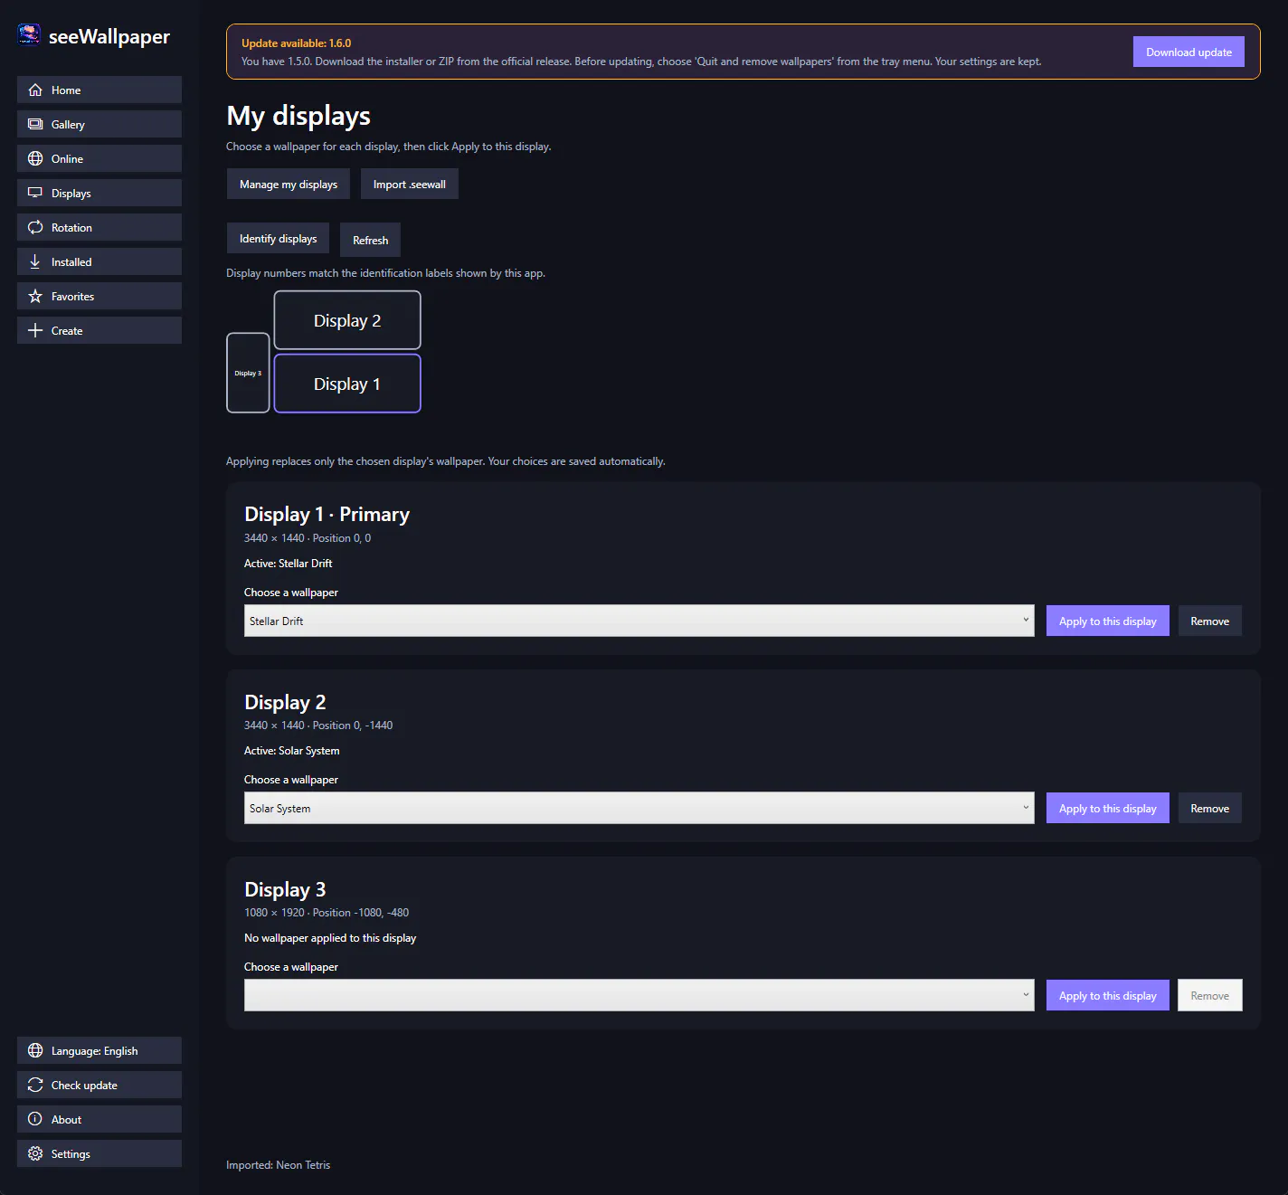Click Download update button
The image size is (1288, 1195).
click(x=1189, y=52)
